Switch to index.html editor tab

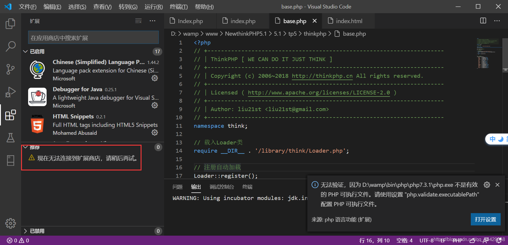(349, 21)
